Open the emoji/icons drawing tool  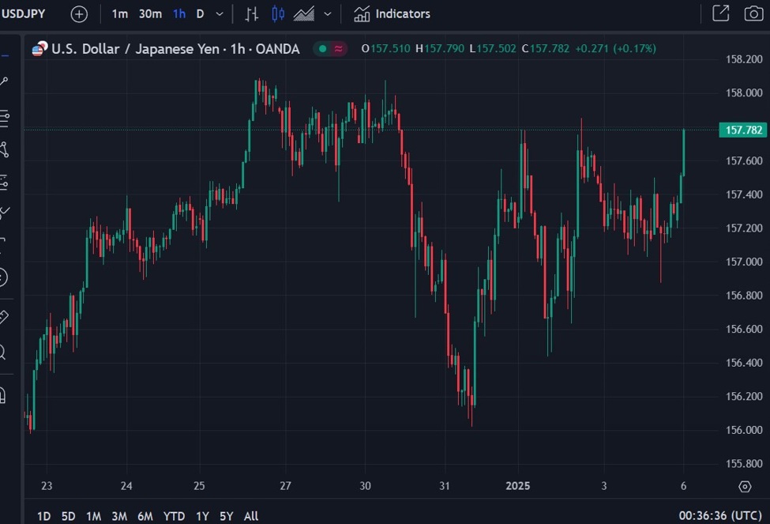pyautogui.click(x=3, y=277)
